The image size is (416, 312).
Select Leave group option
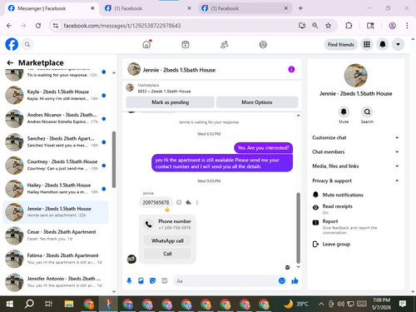pos(355,244)
